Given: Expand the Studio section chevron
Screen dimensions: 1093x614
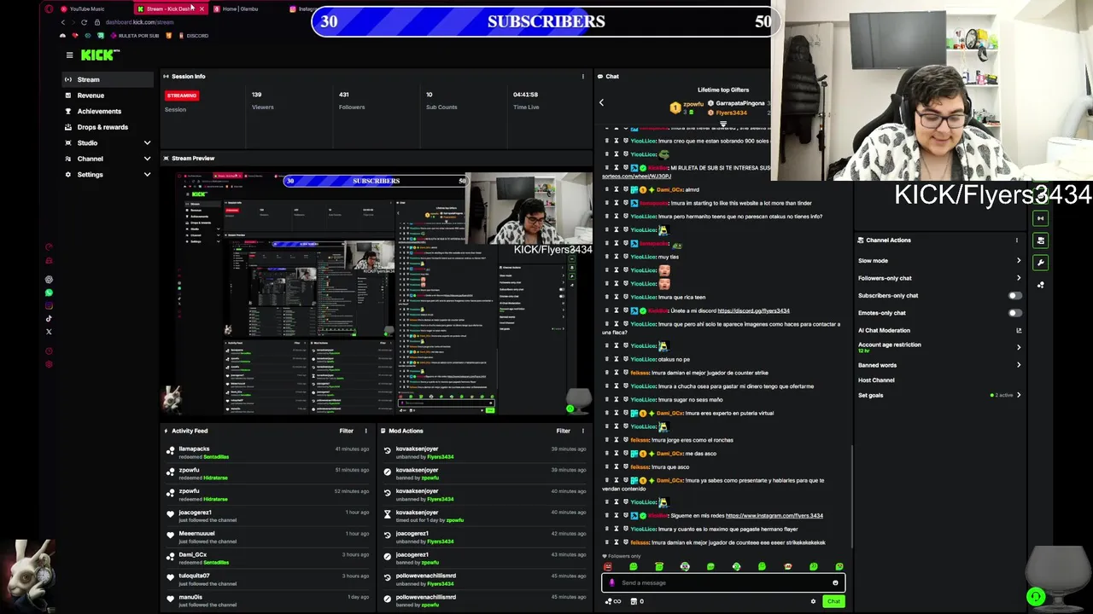Looking at the screenshot, I should point(147,142).
